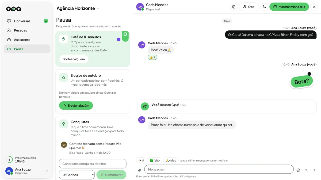The image size is (321, 180).
Task: Click the Oi Carla! Black Friday message
Action: (x=271, y=35)
